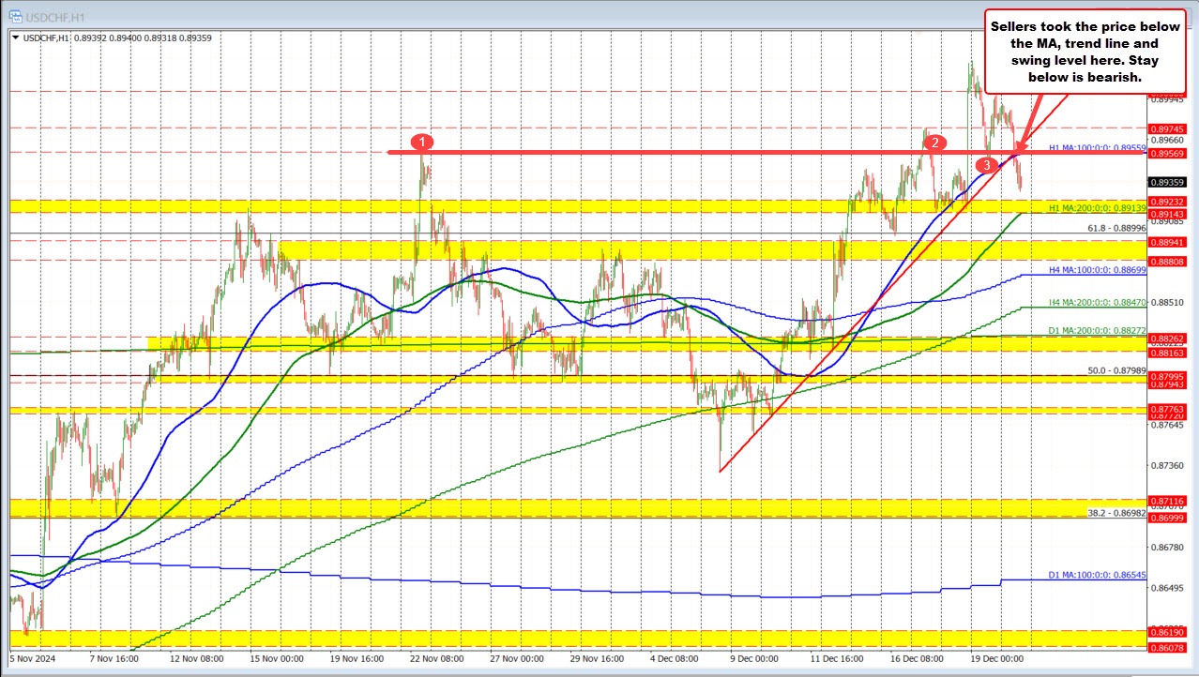This screenshot has width=1199, height=677.
Task: Click the red 0.89745 price level tag
Action: (x=1166, y=128)
